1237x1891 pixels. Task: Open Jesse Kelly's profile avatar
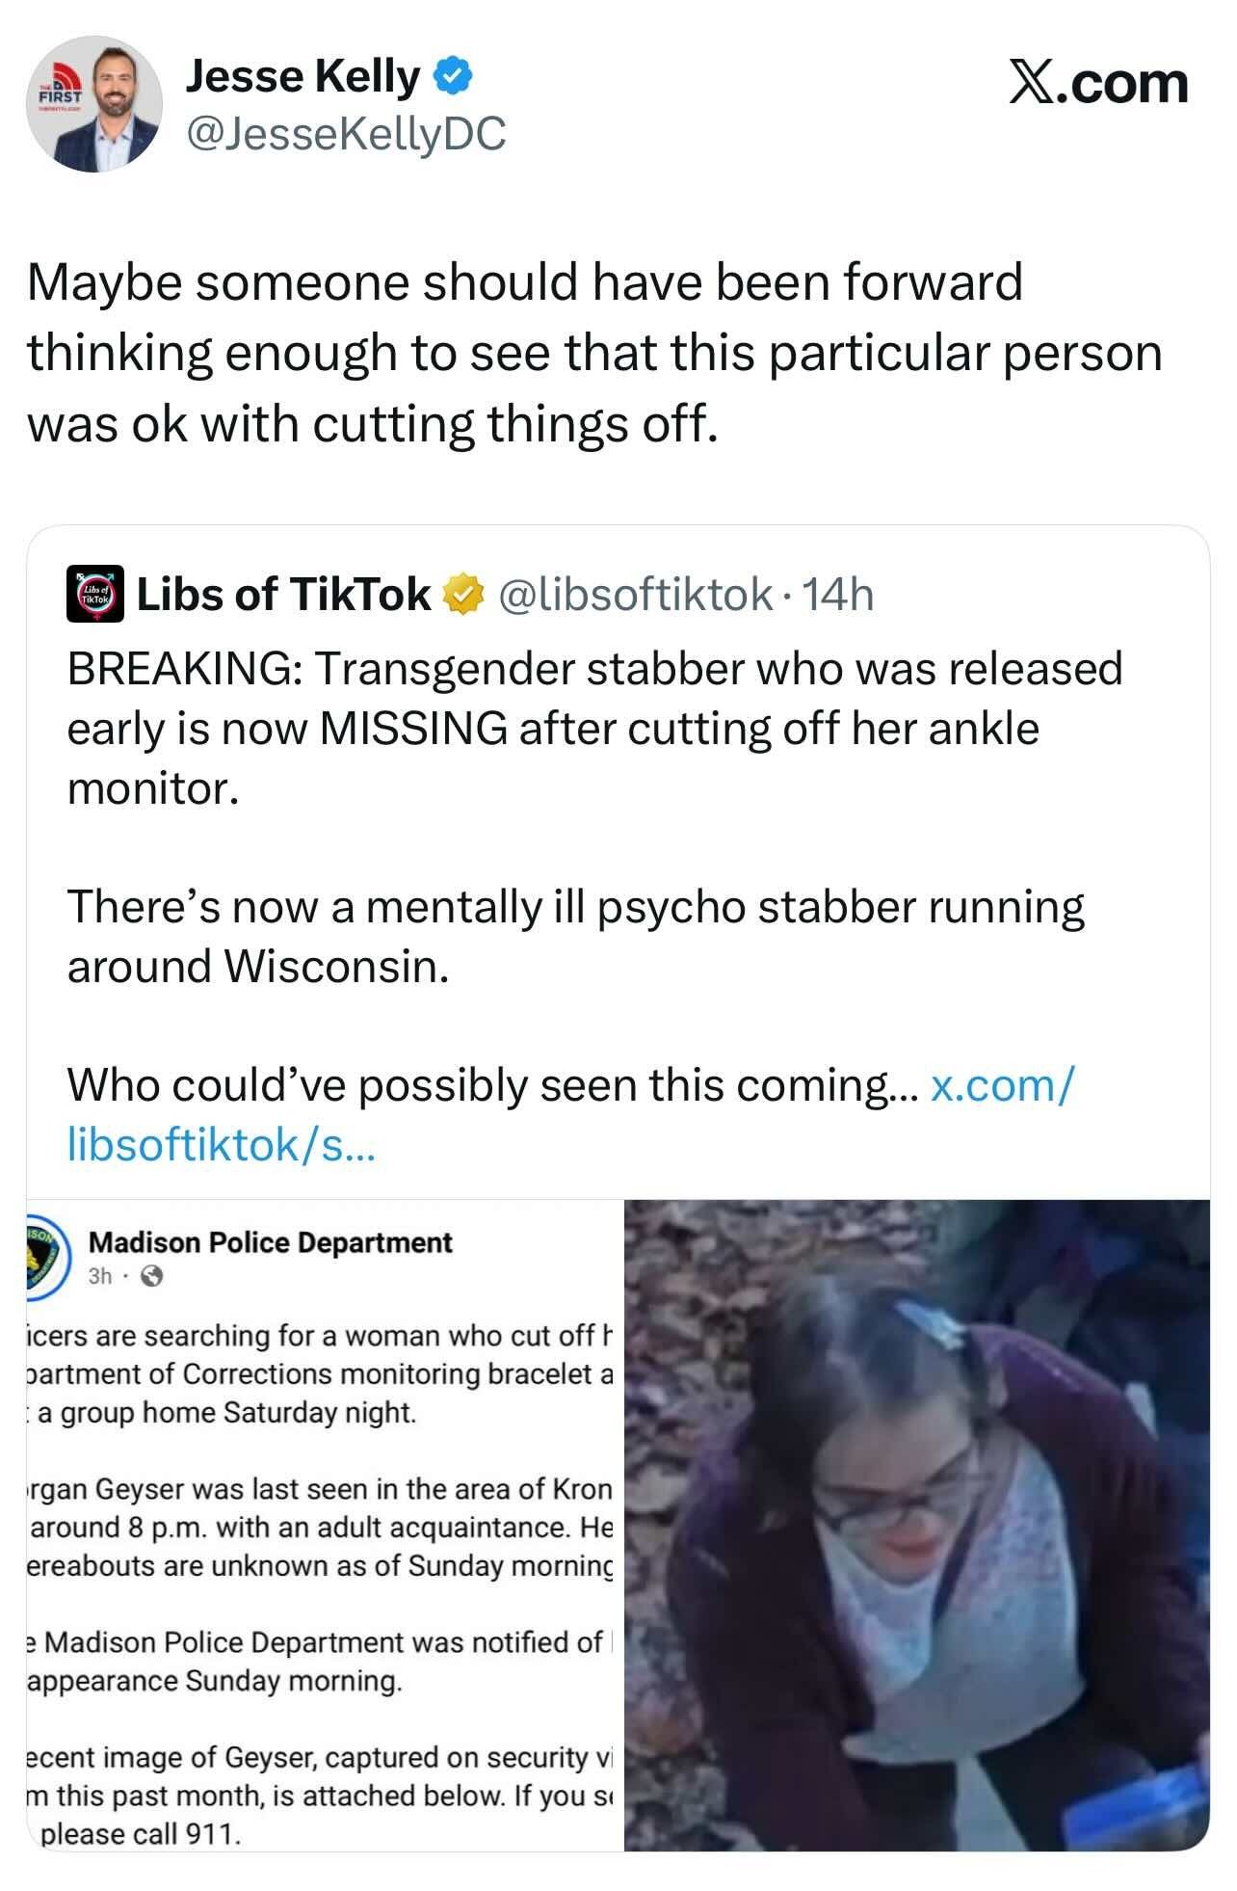pyautogui.click(x=93, y=104)
